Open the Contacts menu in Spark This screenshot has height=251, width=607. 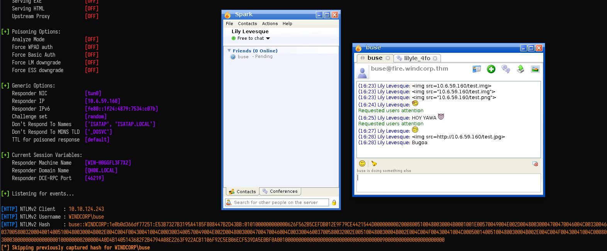[247, 24]
